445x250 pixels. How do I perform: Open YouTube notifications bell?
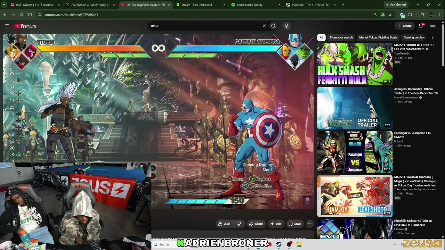pos(421,26)
